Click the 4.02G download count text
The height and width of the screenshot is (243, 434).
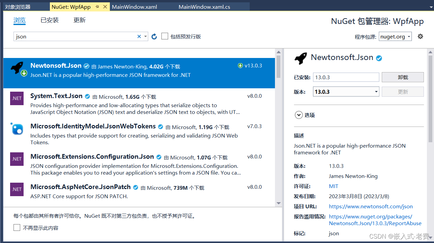point(156,67)
